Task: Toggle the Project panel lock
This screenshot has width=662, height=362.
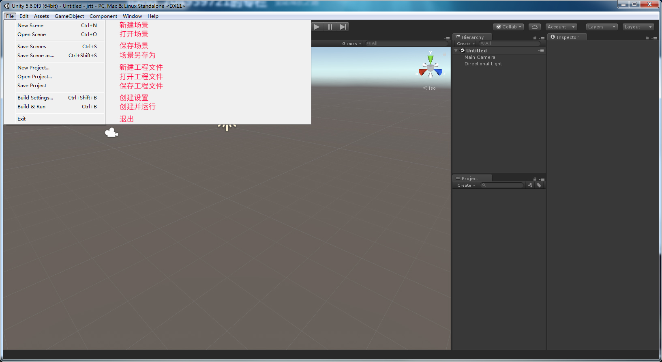Action: [x=535, y=179]
